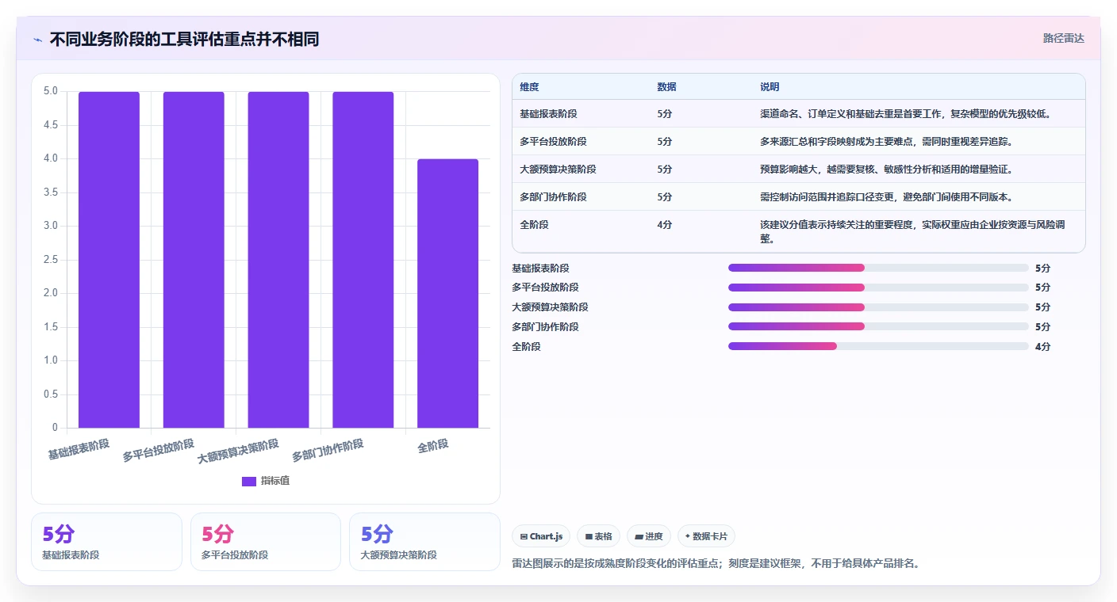Click y-axis tick 5.0 on chart
This screenshot has width=1117, height=602.
(x=50, y=91)
